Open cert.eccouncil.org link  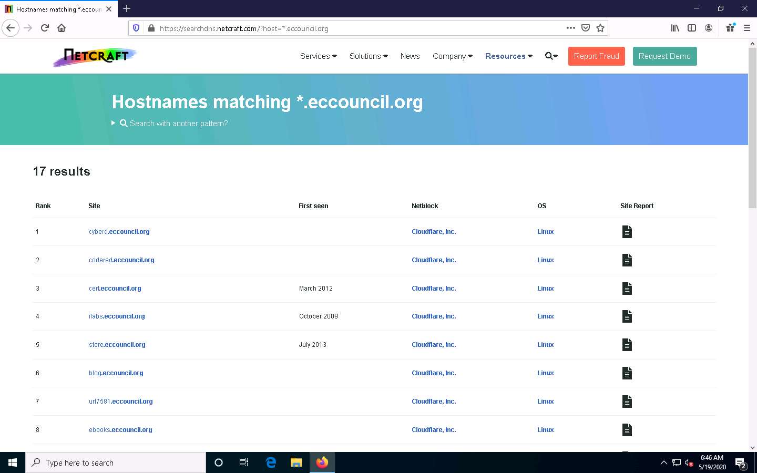pos(115,289)
